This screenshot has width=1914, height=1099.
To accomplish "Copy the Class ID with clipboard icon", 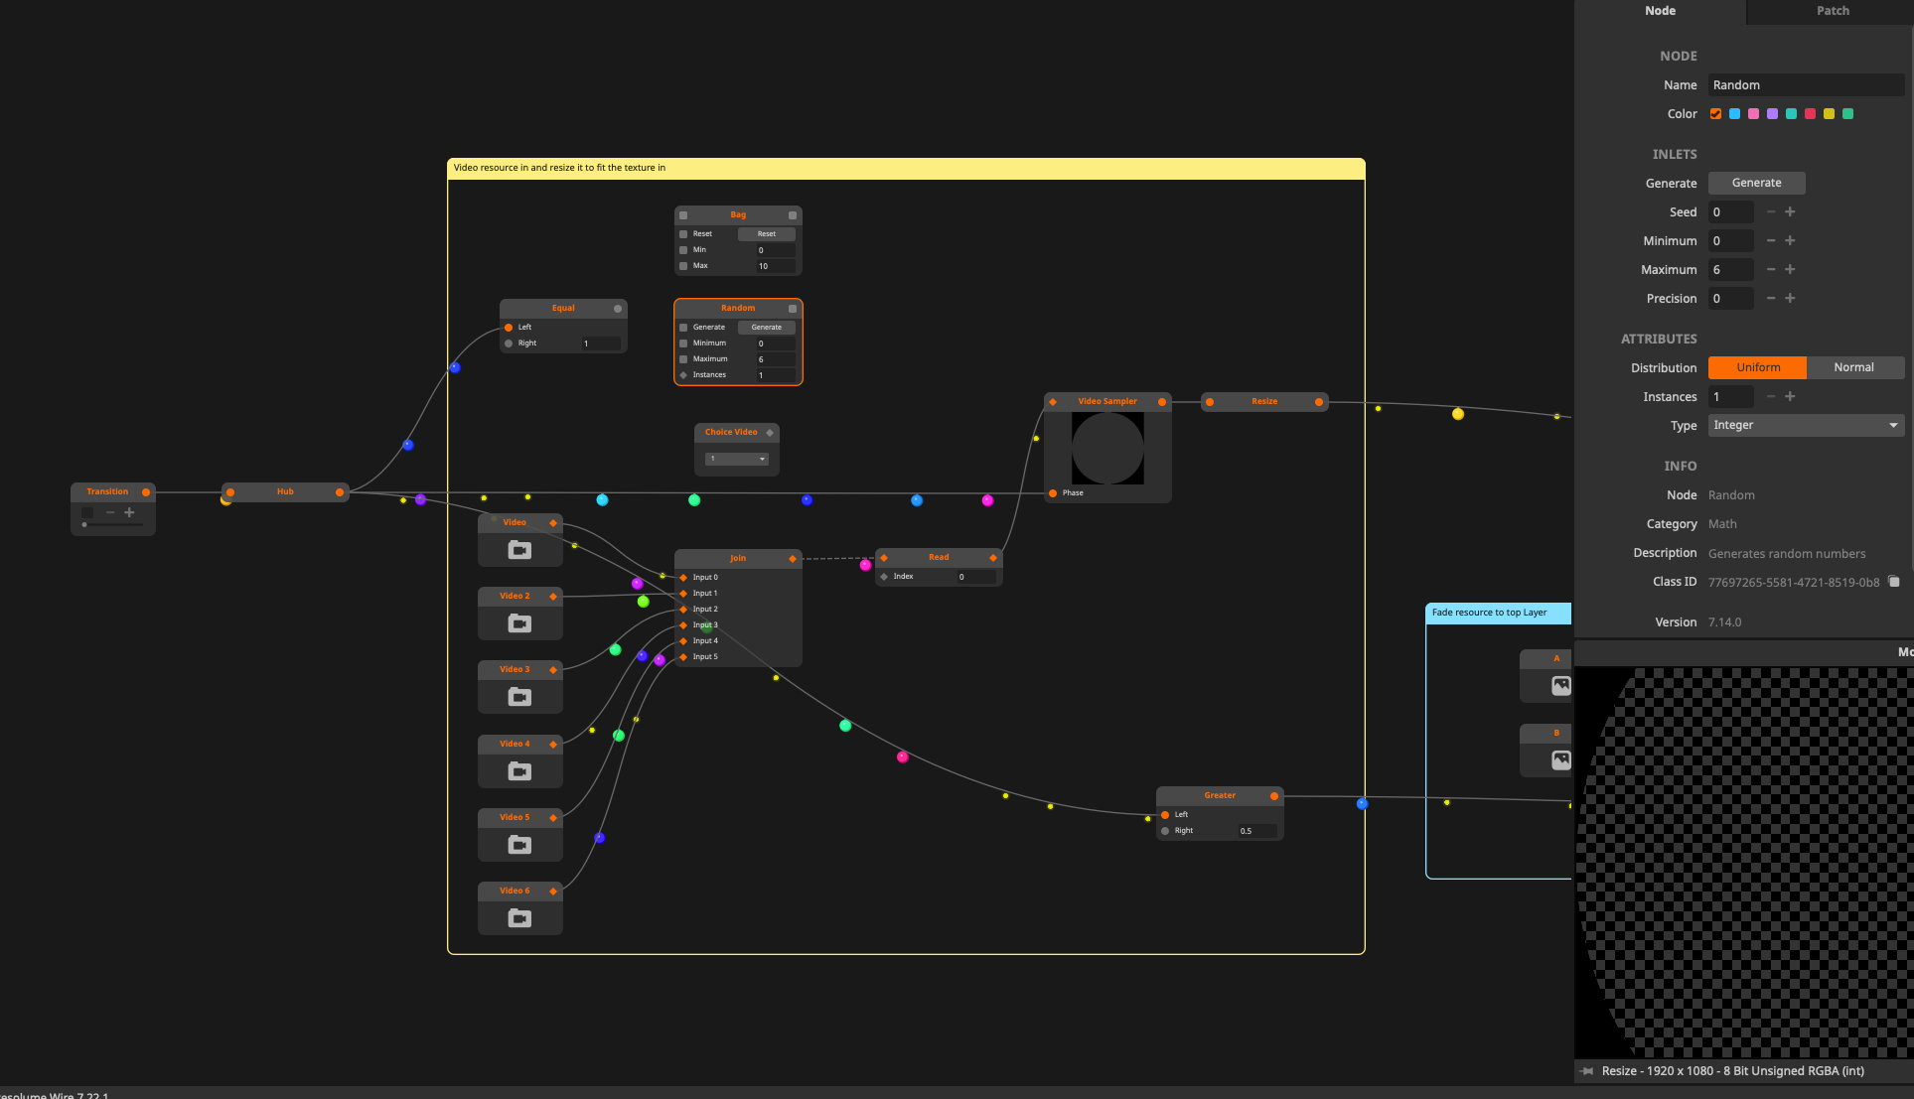I will tap(1893, 582).
